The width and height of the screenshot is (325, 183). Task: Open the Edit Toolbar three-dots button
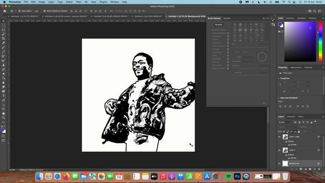click(x=4, y=122)
